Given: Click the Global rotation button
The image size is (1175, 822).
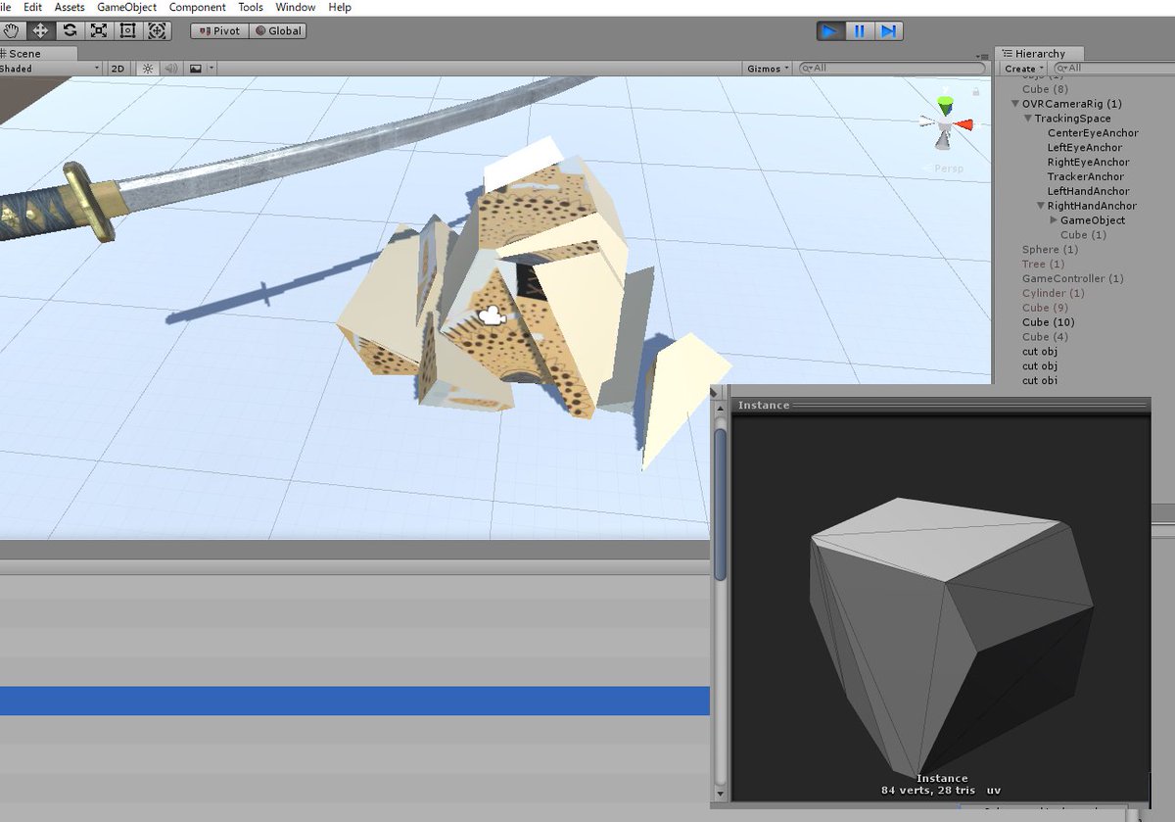Looking at the screenshot, I should (278, 30).
